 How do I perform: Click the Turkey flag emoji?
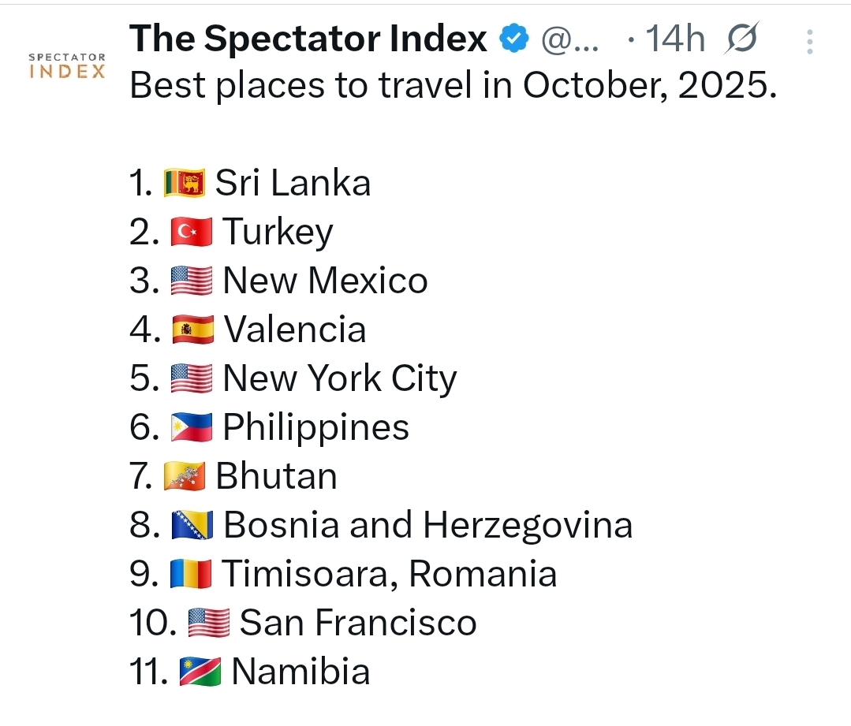coord(192,233)
